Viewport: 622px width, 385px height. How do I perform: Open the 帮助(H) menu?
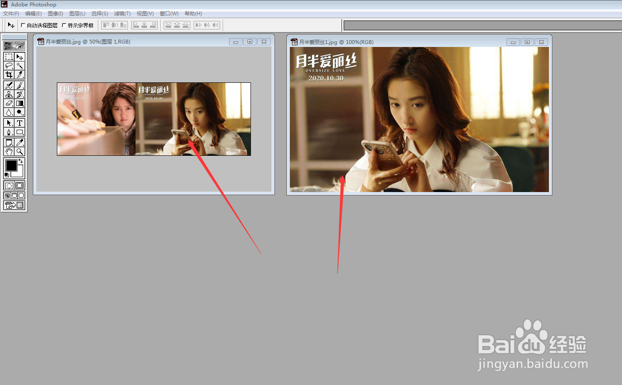pyautogui.click(x=193, y=14)
